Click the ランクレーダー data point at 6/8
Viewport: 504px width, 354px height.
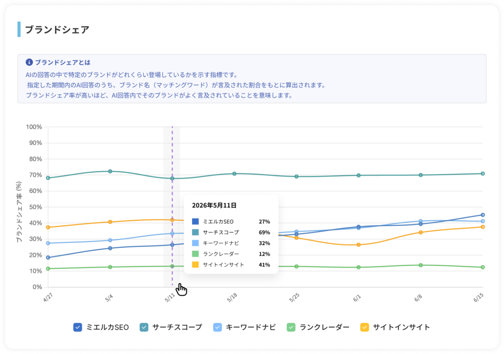[421, 265]
